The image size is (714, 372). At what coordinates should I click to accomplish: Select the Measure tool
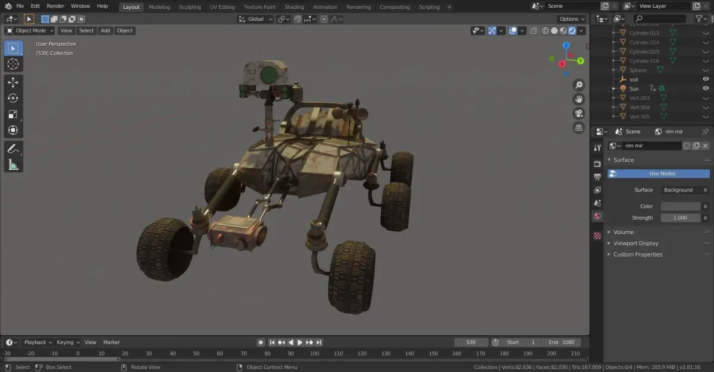pyautogui.click(x=13, y=165)
